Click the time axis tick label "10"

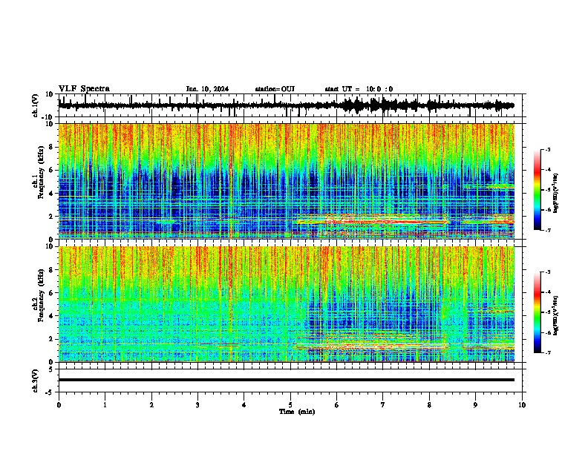pos(522,405)
